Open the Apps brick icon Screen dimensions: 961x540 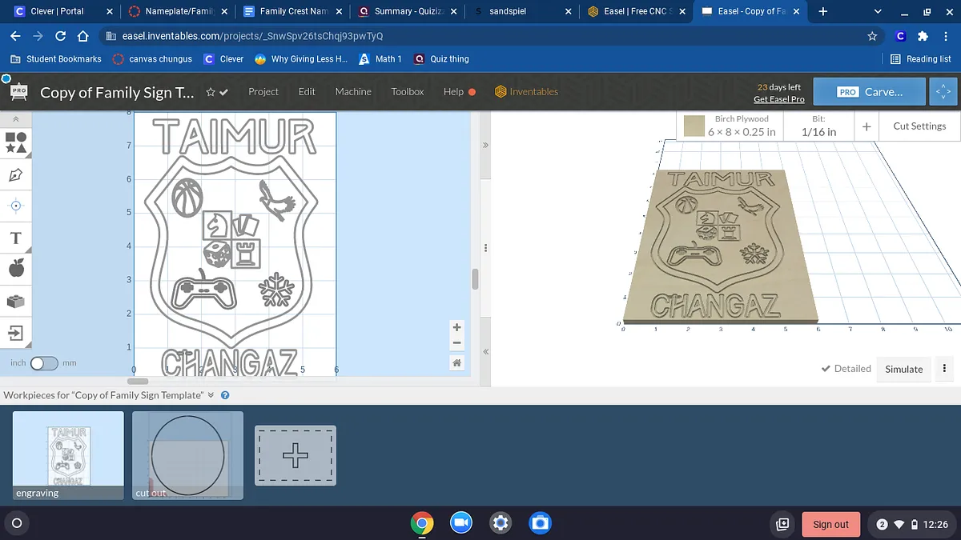tap(16, 301)
